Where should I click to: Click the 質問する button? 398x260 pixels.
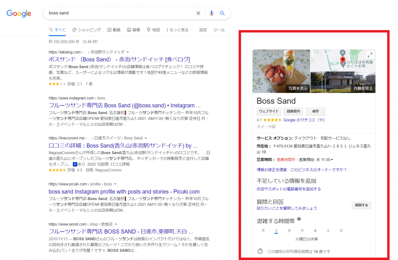361,205
